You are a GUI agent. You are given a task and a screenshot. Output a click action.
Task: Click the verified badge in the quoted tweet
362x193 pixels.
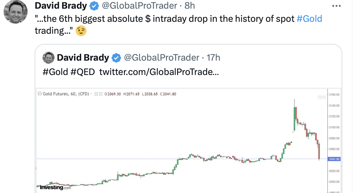116,58
